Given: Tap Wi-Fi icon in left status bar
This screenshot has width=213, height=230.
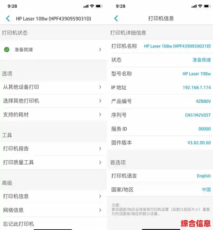Looking at the screenshot, I should (x=92, y=6).
